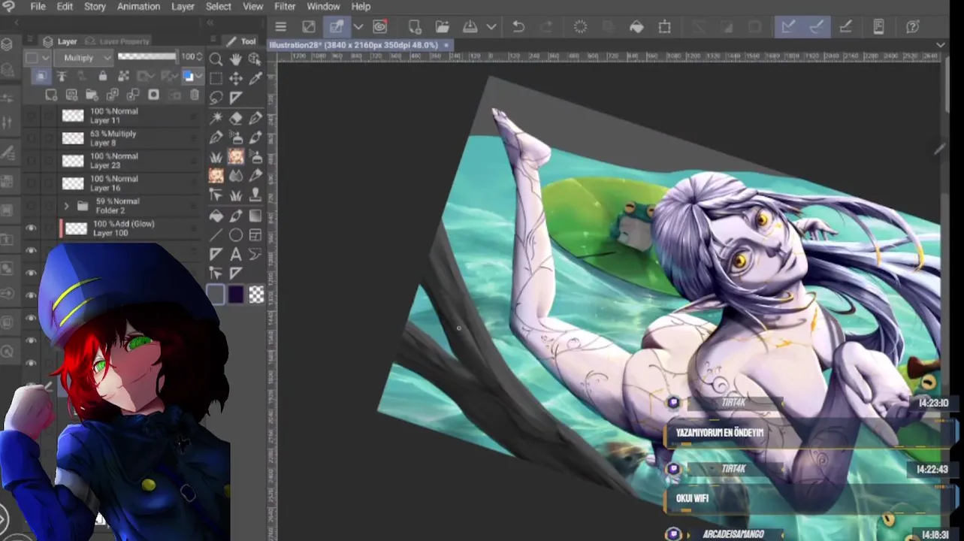
Task: Click the Scale/Rotate transform icon
Action: pyautogui.click(x=664, y=26)
